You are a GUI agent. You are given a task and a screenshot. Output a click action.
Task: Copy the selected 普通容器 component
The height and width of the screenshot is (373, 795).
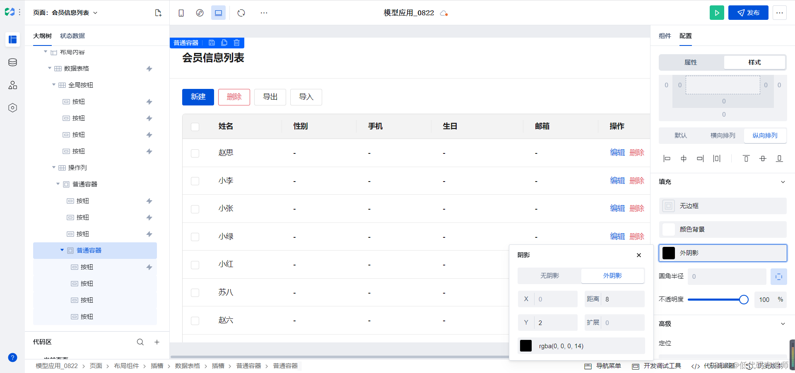pos(224,43)
